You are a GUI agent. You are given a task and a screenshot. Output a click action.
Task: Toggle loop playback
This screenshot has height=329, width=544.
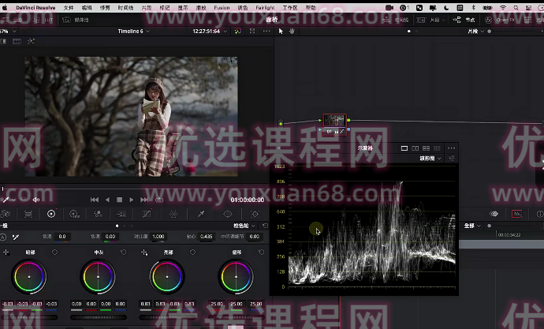click(x=159, y=200)
